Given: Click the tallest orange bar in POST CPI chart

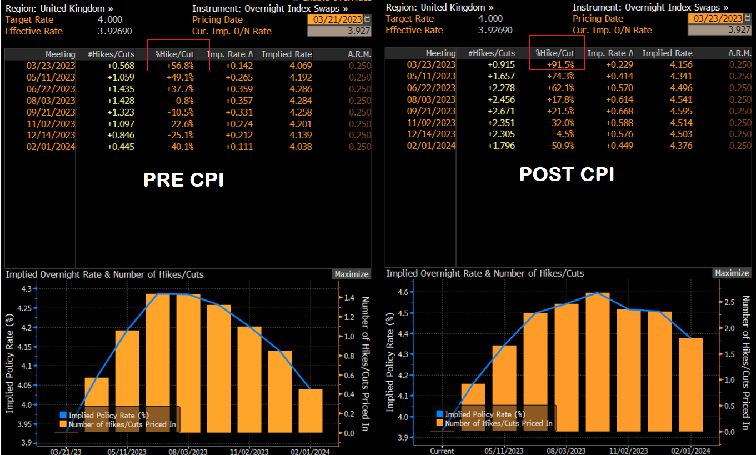Looking at the screenshot, I should (598, 362).
